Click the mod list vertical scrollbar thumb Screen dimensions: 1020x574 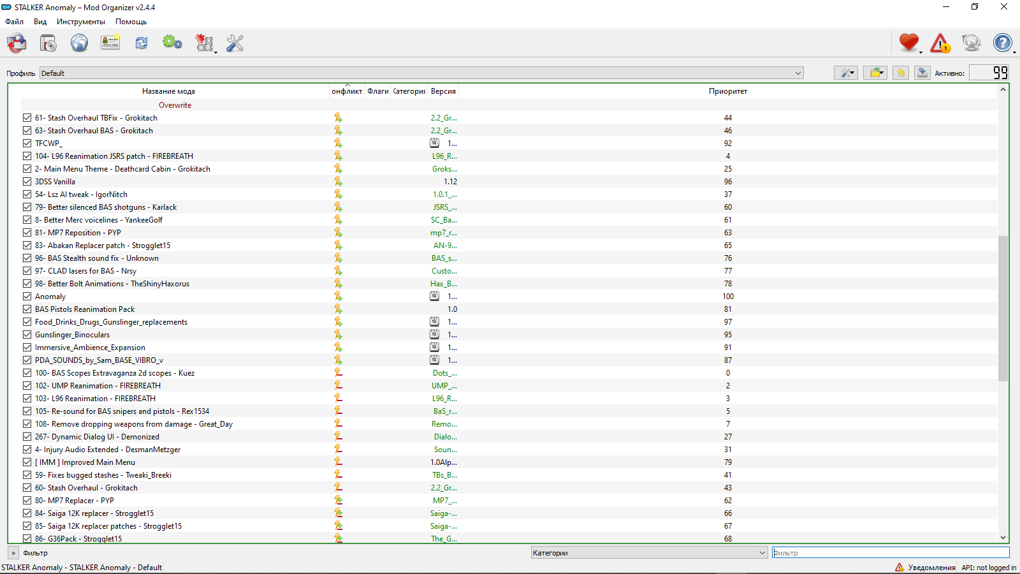[1003, 308]
